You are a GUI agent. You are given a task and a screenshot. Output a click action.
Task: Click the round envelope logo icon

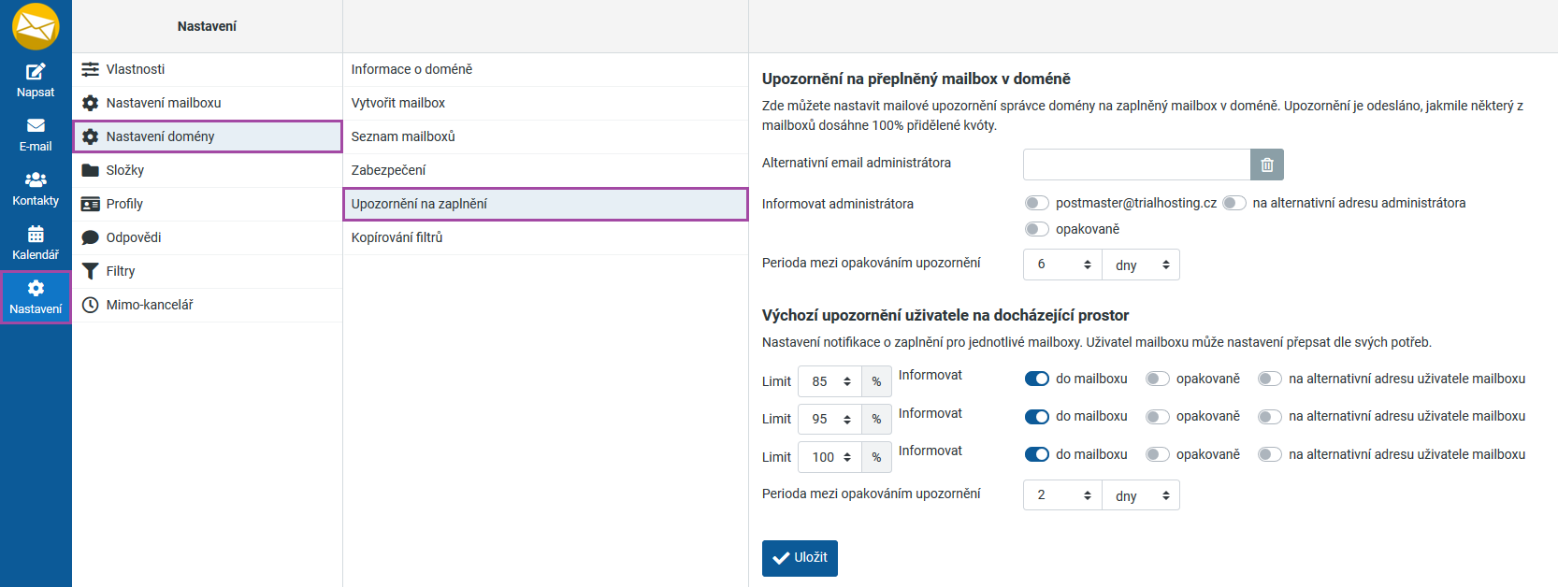click(x=36, y=26)
